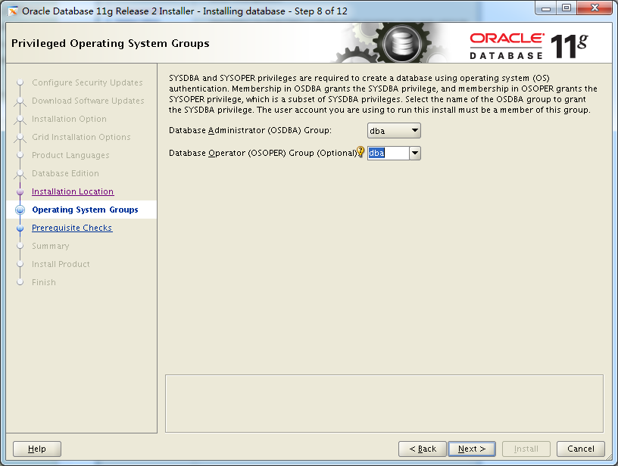Click the Install Product step

pyautogui.click(x=61, y=264)
